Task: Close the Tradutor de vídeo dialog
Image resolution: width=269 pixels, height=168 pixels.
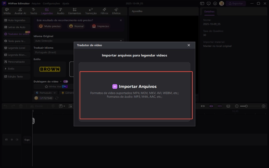Action: point(189,45)
